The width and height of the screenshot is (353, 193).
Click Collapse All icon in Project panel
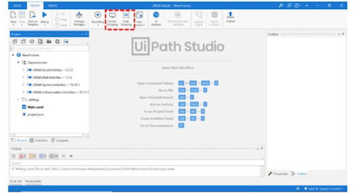[x=23, y=41]
